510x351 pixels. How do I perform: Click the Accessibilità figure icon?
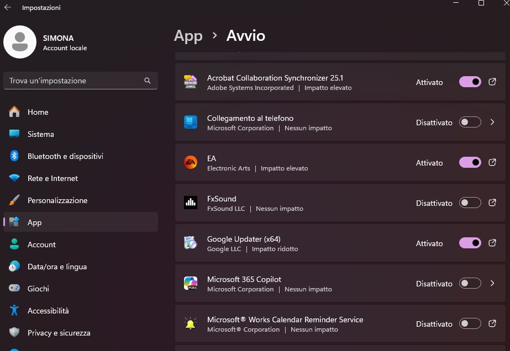coord(14,310)
